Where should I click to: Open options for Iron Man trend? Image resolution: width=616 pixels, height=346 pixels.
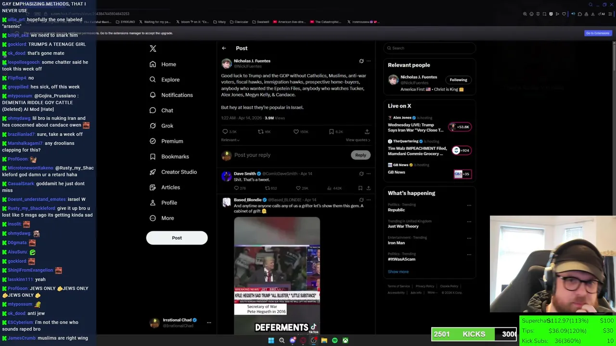click(469, 238)
